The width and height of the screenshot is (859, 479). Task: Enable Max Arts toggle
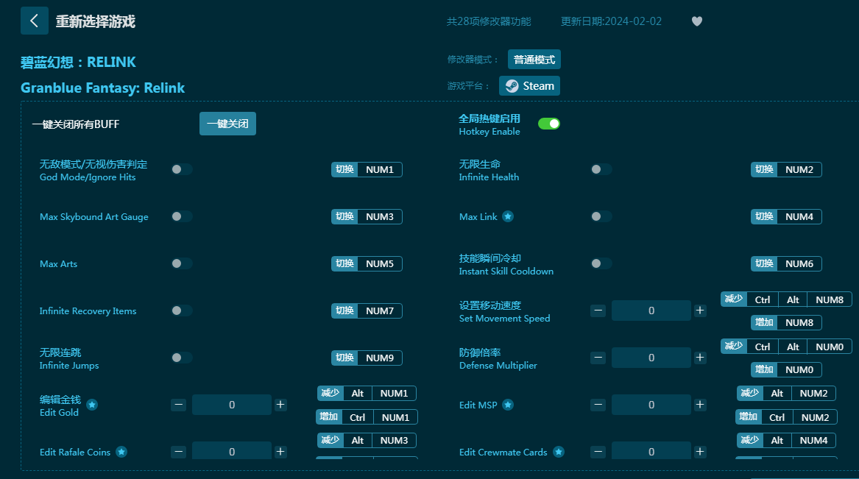coord(181,263)
